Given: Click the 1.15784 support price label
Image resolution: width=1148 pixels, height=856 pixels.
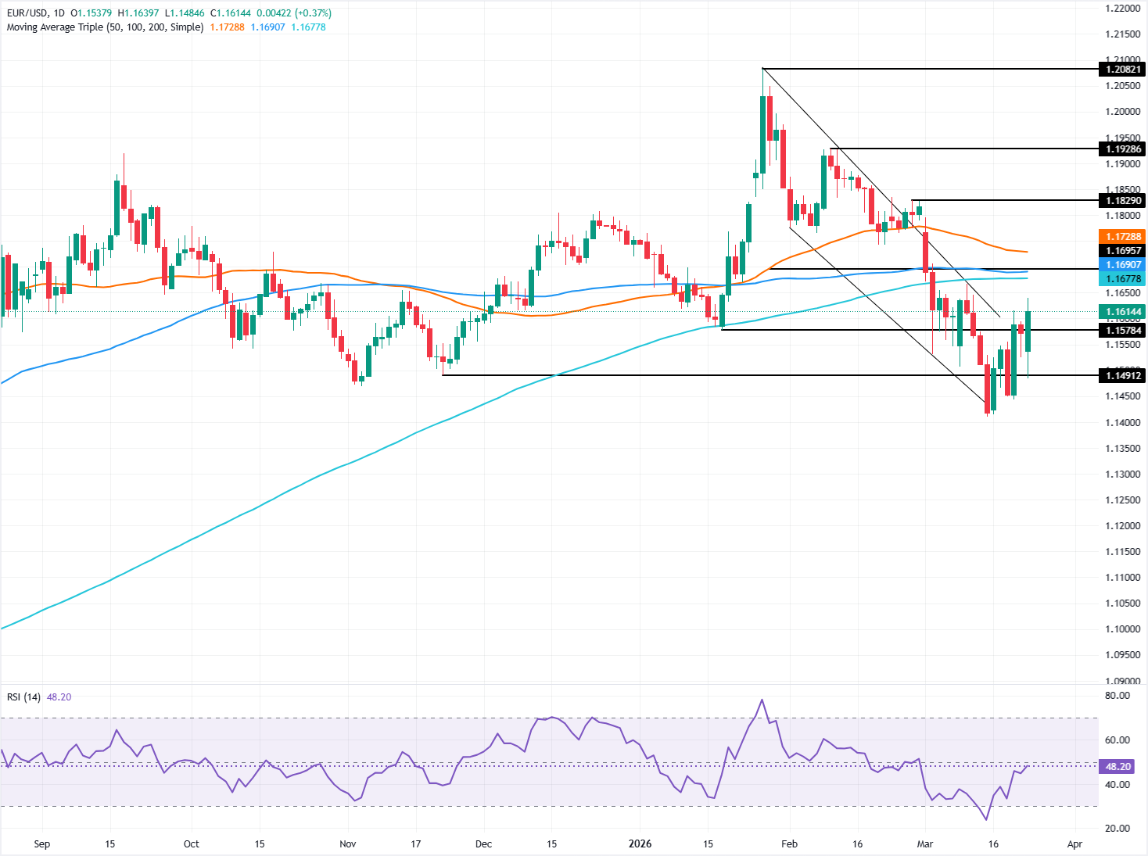Looking at the screenshot, I should point(1123,331).
